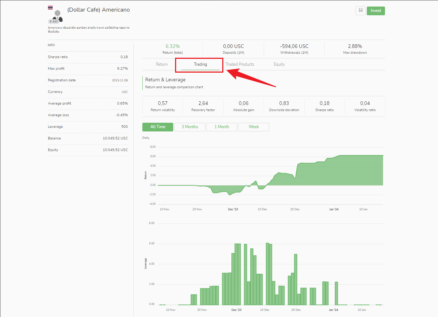Click the 6.32% total return figure
The width and height of the screenshot is (438, 317).
pos(173,46)
